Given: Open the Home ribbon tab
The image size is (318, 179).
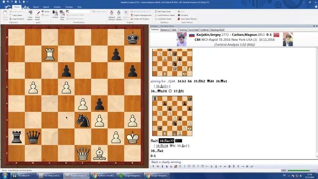Looking at the screenshot, I should pos(17,7).
